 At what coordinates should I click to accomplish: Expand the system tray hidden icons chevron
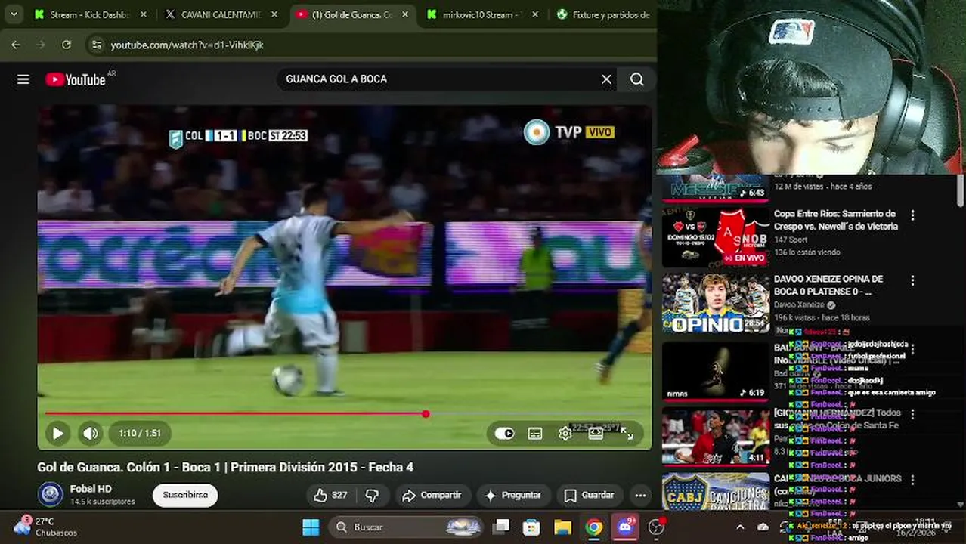[x=740, y=527]
